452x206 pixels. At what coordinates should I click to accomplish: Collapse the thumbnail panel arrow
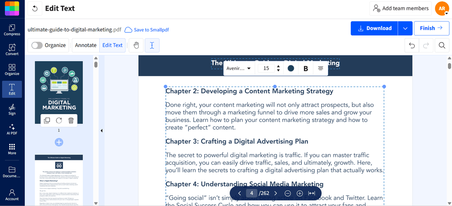[101, 131]
